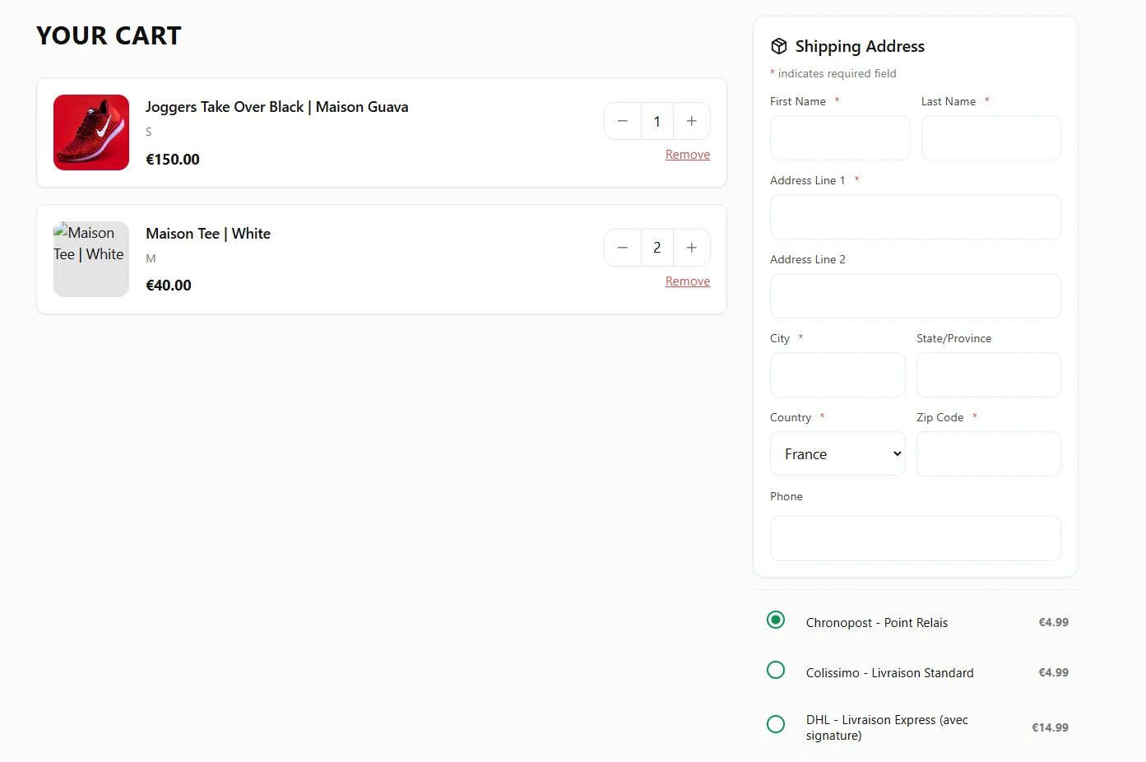The image size is (1146, 762).
Task: Remove Maison Tee White from cart
Action: pyautogui.click(x=687, y=281)
